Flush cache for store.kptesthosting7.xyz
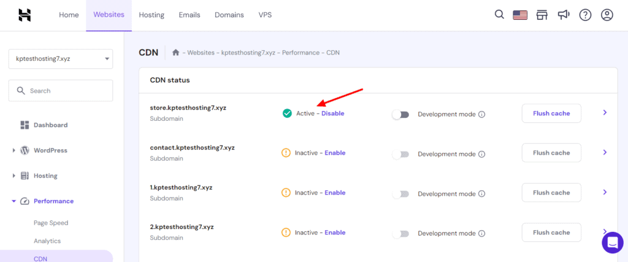This screenshot has width=628, height=262. 551,114
